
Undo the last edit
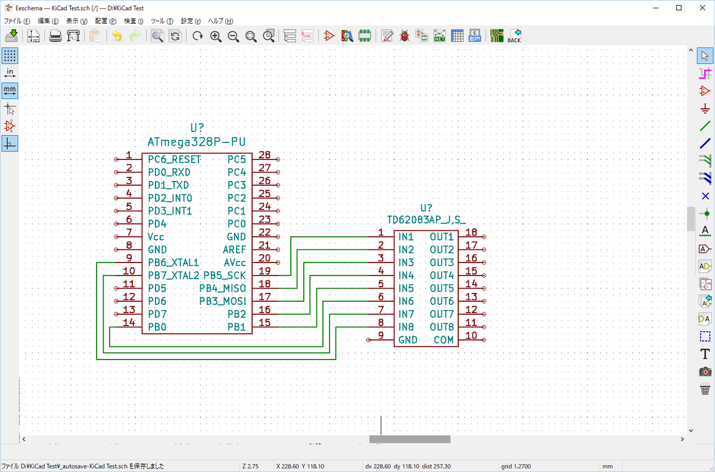(117, 36)
